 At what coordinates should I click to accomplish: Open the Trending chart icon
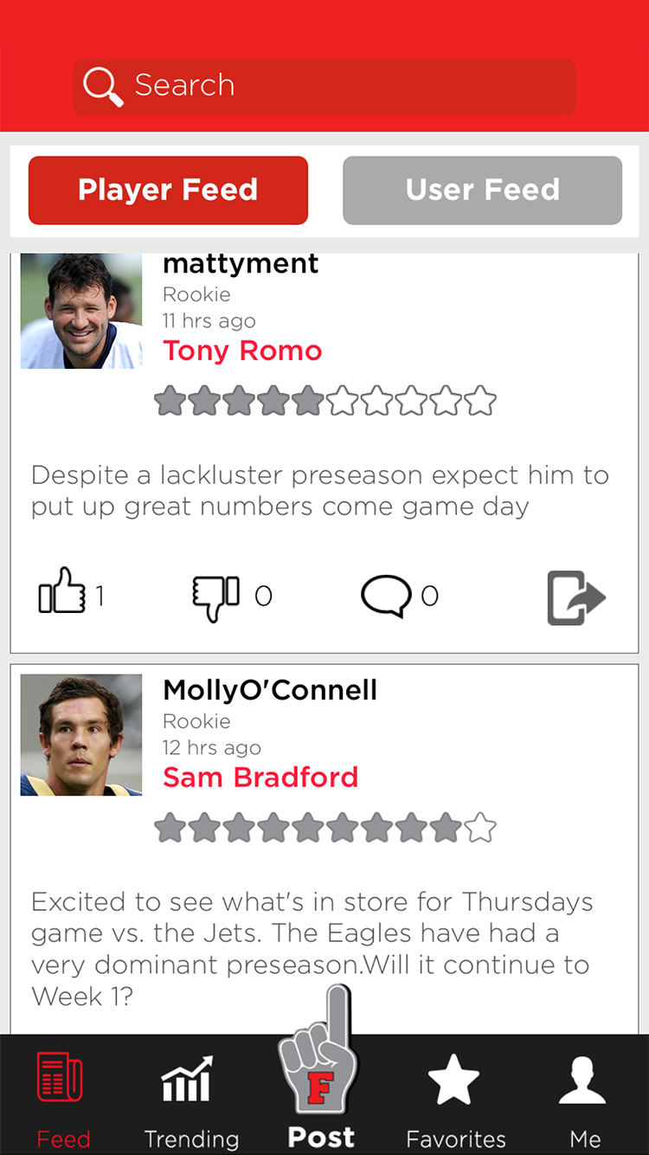(188, 1080)
